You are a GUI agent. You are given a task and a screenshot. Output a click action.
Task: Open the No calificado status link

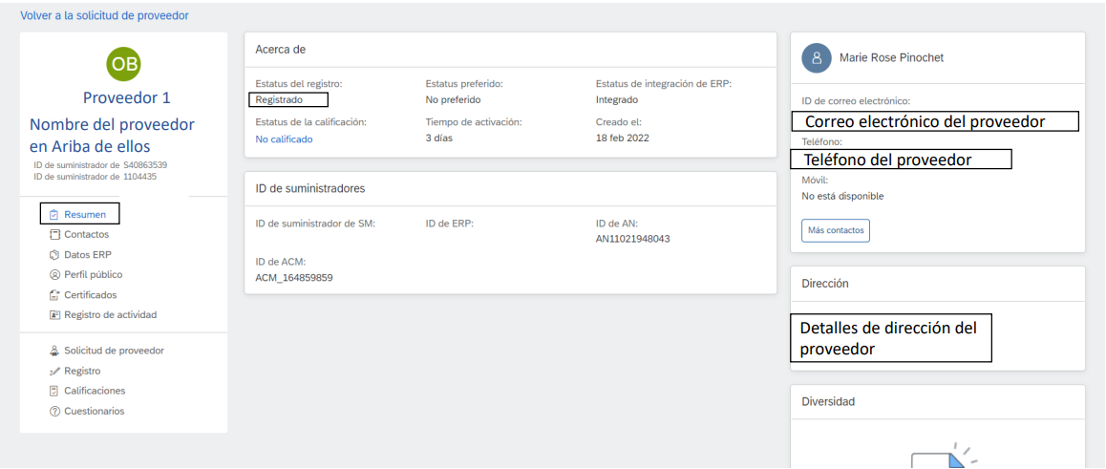coord(284,139)
